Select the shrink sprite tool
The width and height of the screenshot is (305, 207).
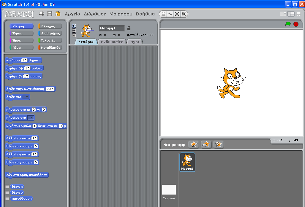click(184, 14)
